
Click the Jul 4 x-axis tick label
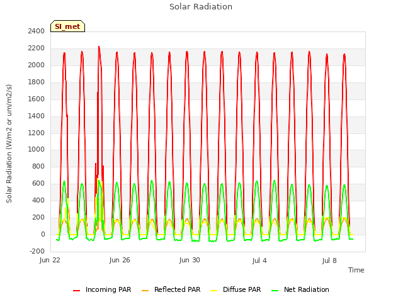tap(259, 260)
